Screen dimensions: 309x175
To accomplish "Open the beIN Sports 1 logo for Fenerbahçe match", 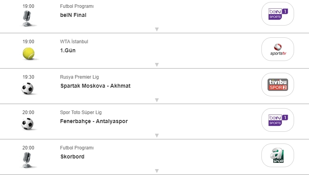I will pyautogui.click(x=278, y=120).
